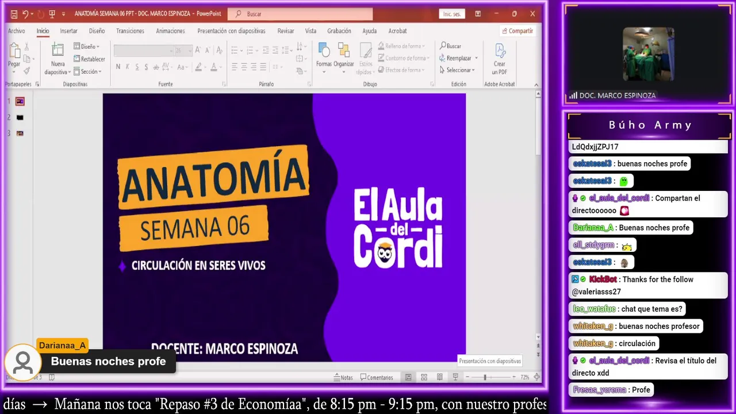
Task: Open Diseño layout dropdown in Diapositivas group
Action: pos(87,47)
